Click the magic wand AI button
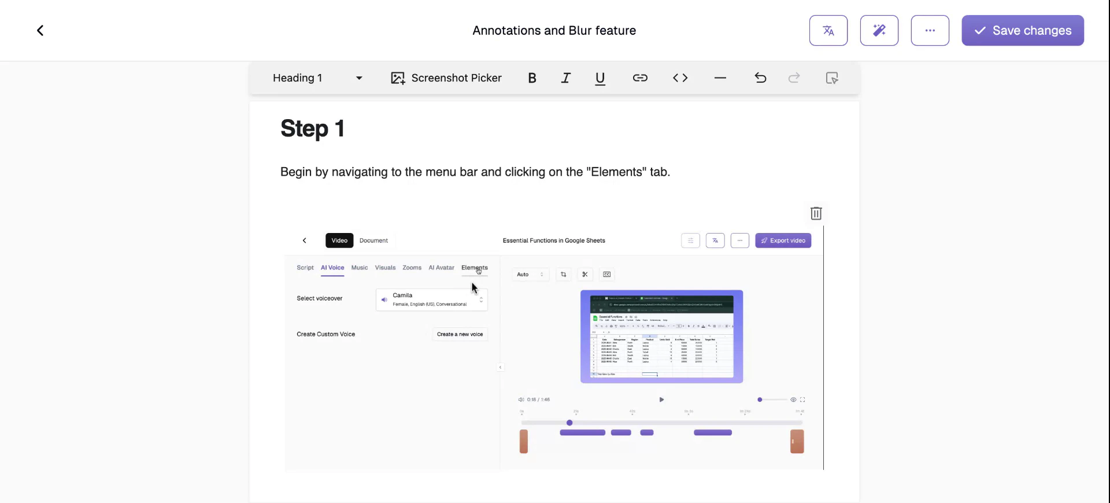This screenshot has width=1110, height=503. click(879, 30)
